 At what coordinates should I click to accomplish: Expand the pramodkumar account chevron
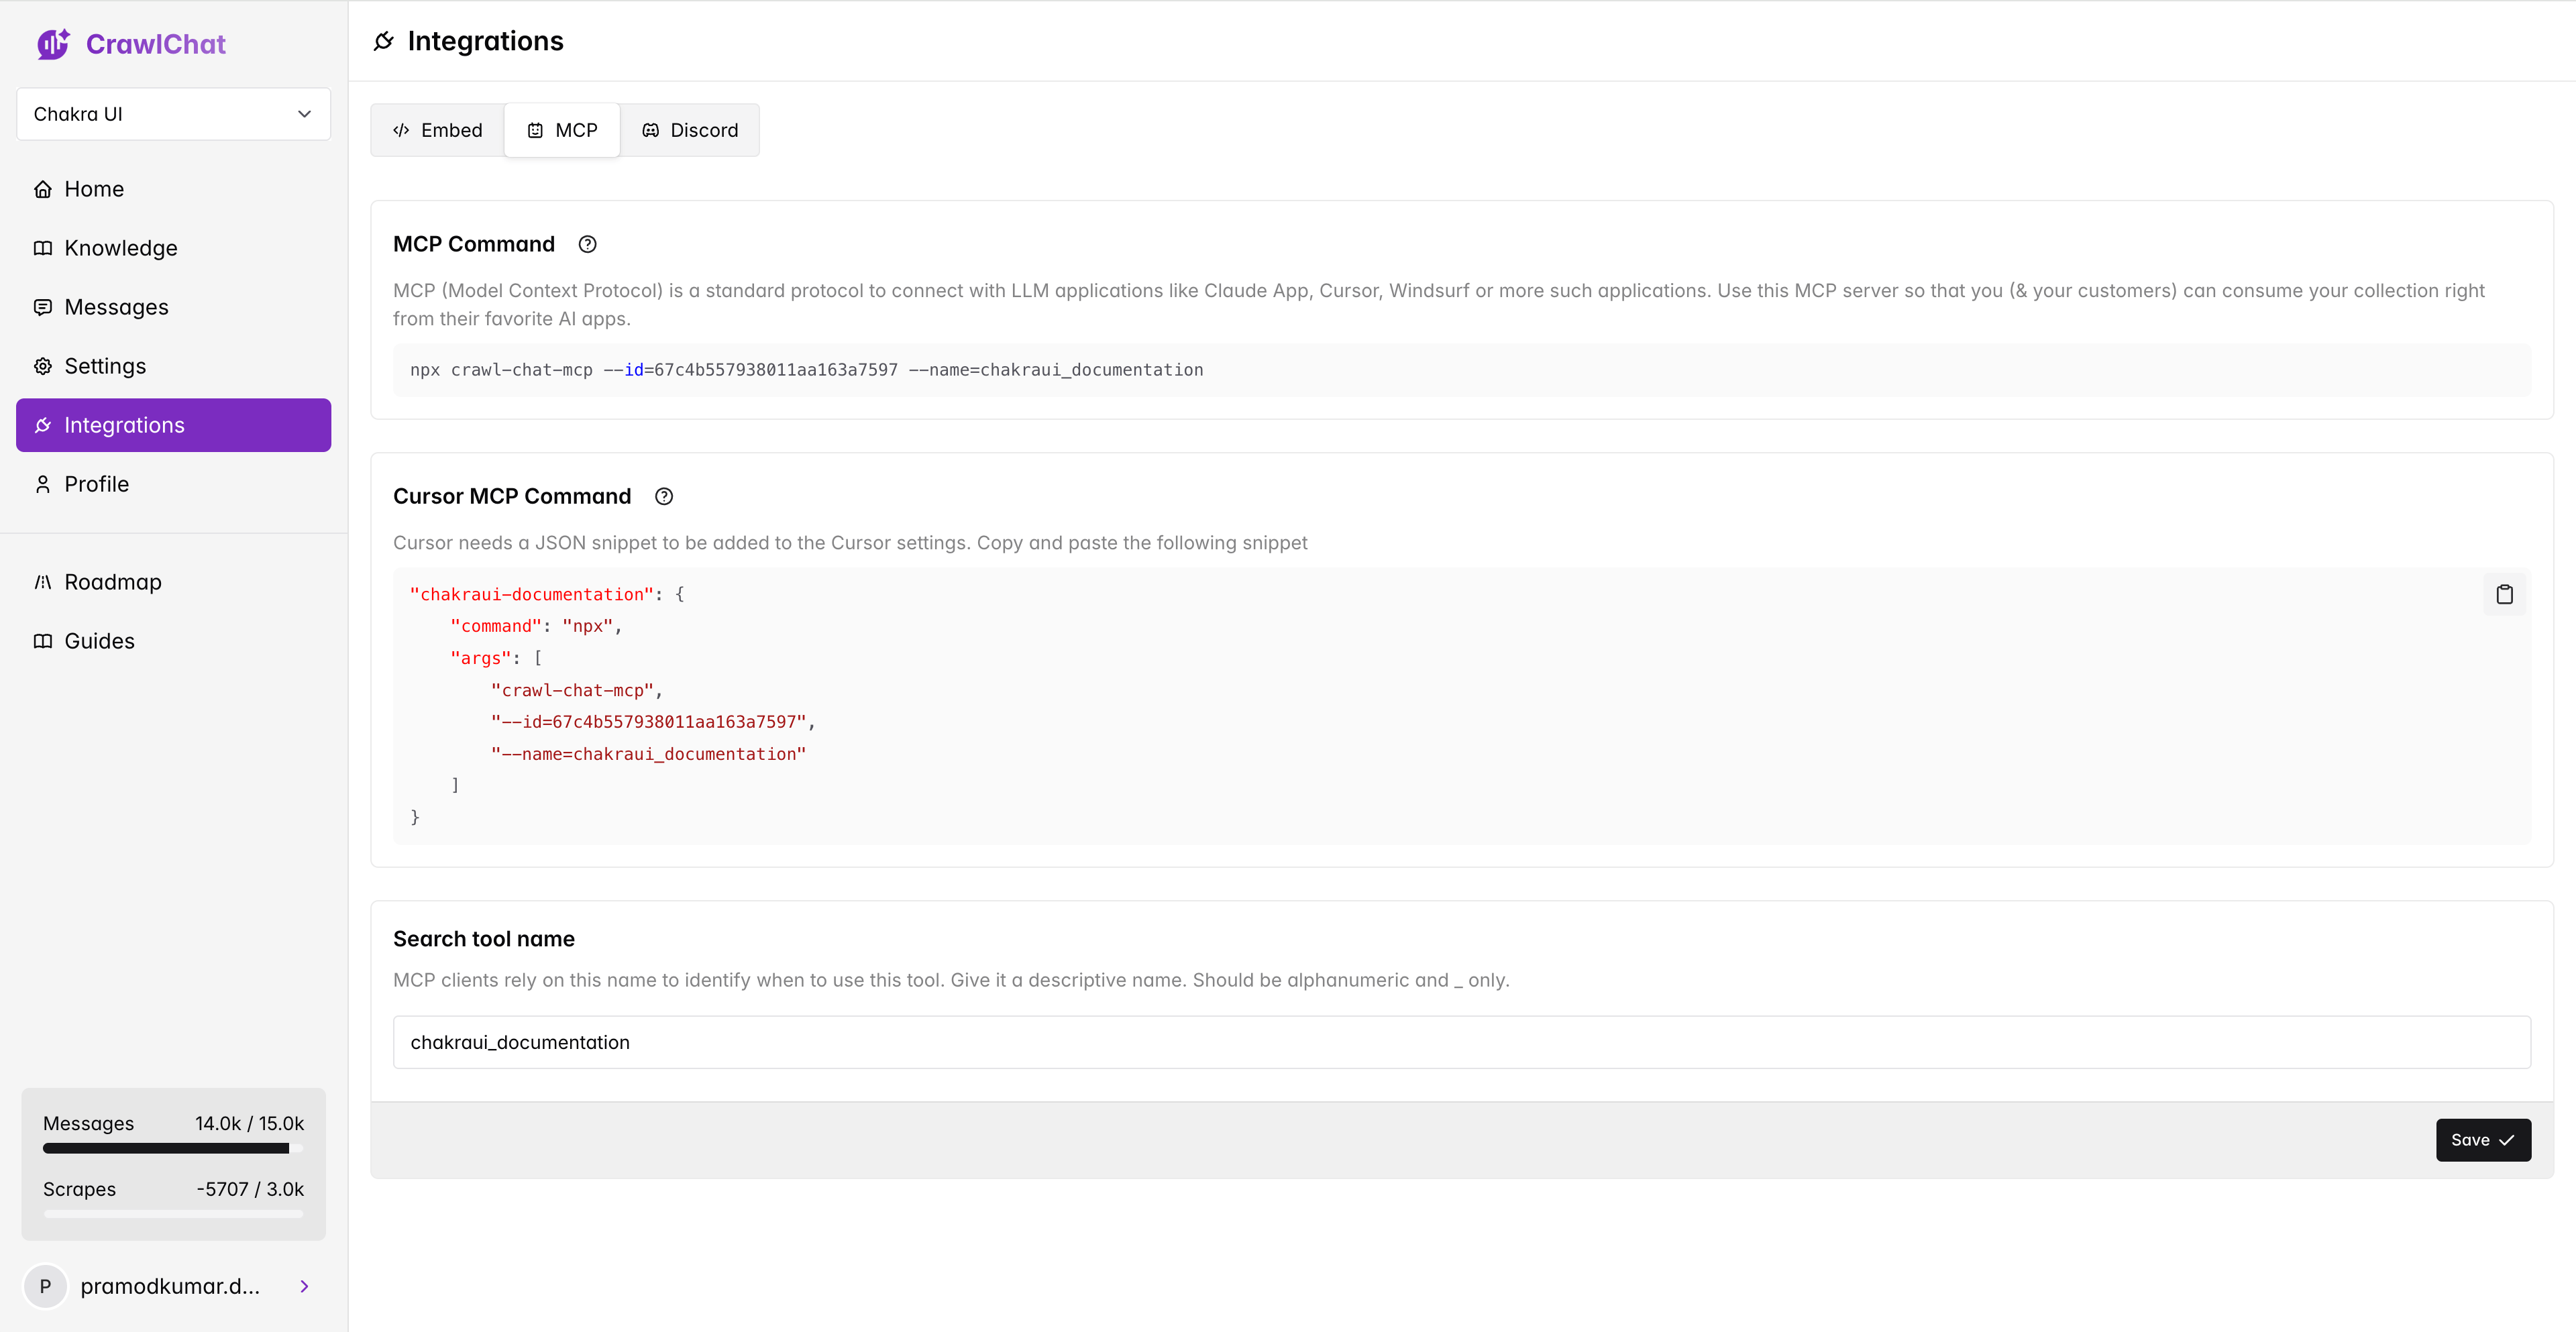(304, 1286)
